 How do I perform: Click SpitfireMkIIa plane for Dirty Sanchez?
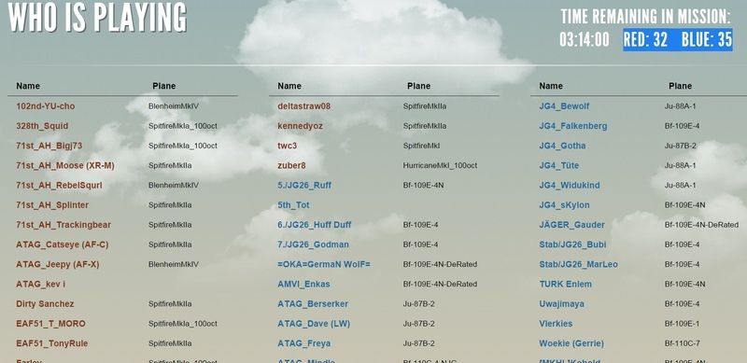pyautogui.click(x=170, y=304)
